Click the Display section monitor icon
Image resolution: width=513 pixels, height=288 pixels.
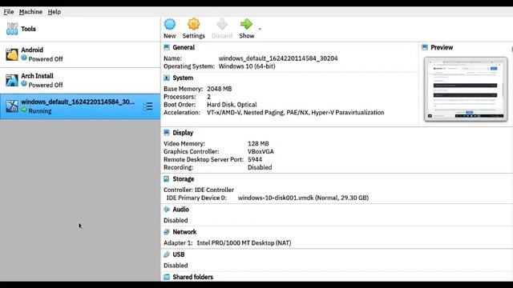167,133
